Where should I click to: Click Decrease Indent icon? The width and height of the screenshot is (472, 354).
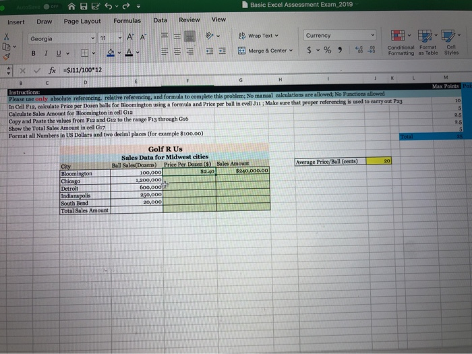tap(210, 51)
